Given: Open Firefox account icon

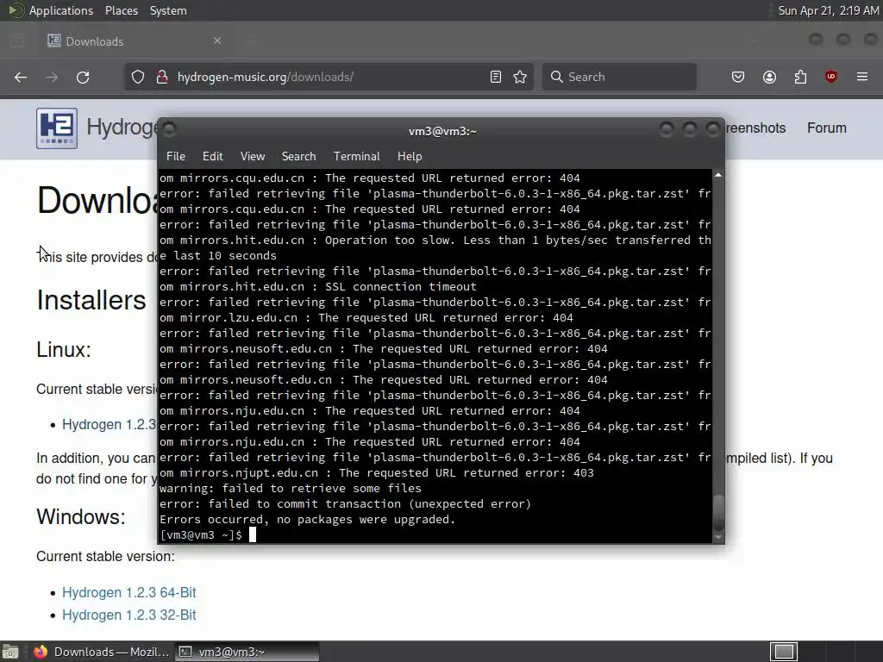Looking at the screenshot, I should point(770,77).
